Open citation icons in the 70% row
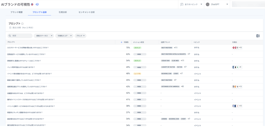This screenshot has height=127, width=265. coord(237,48)
